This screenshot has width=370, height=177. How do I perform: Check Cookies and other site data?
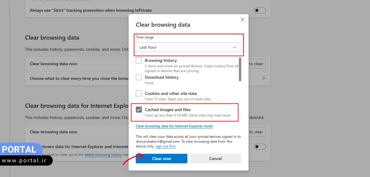click(139, 93)
